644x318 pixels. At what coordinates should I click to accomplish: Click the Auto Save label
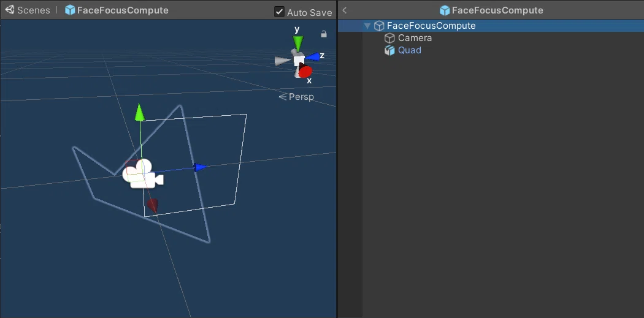click(309, 13)
